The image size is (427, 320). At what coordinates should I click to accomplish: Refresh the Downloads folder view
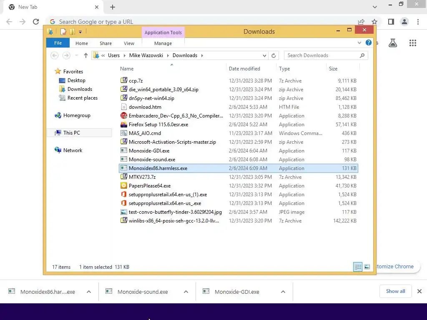[x=274, y=55]
